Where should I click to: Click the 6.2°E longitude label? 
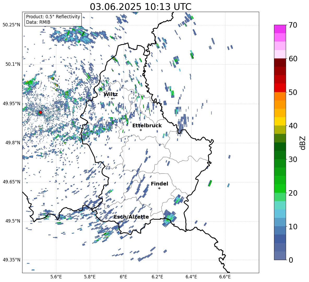coord(157,277)
